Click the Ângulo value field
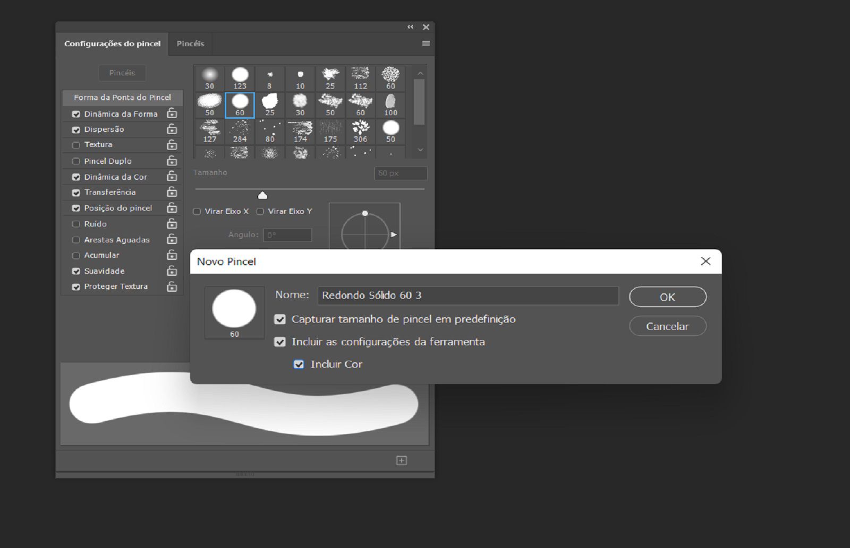The width and height of the screenshot is (850, 548). coord(287,235)
